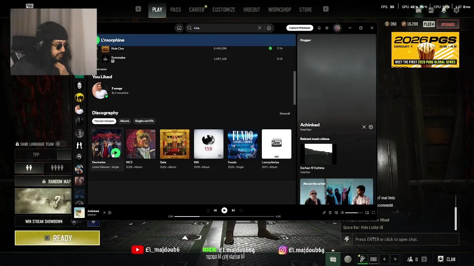Screen dimensions: 474x266
Task: Open PUBG chat bubble icon
Action: [x=333, y=259]
